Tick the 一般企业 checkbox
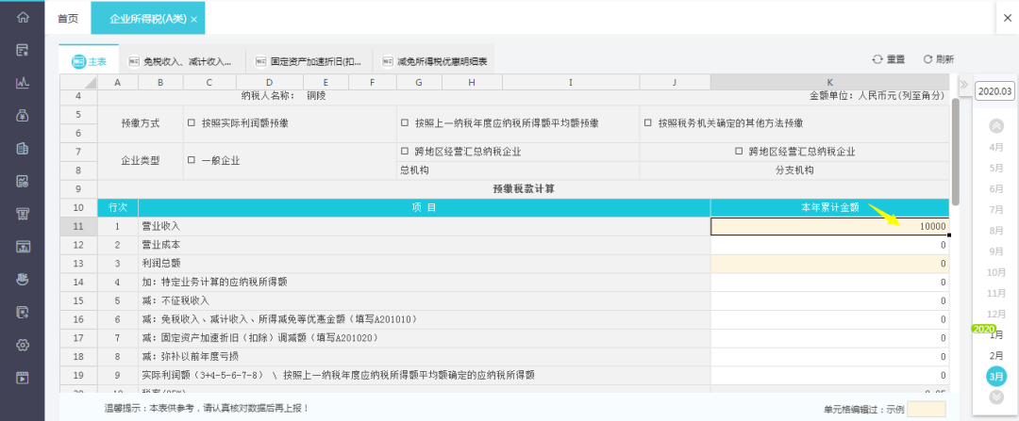 [x=192, y=160]
